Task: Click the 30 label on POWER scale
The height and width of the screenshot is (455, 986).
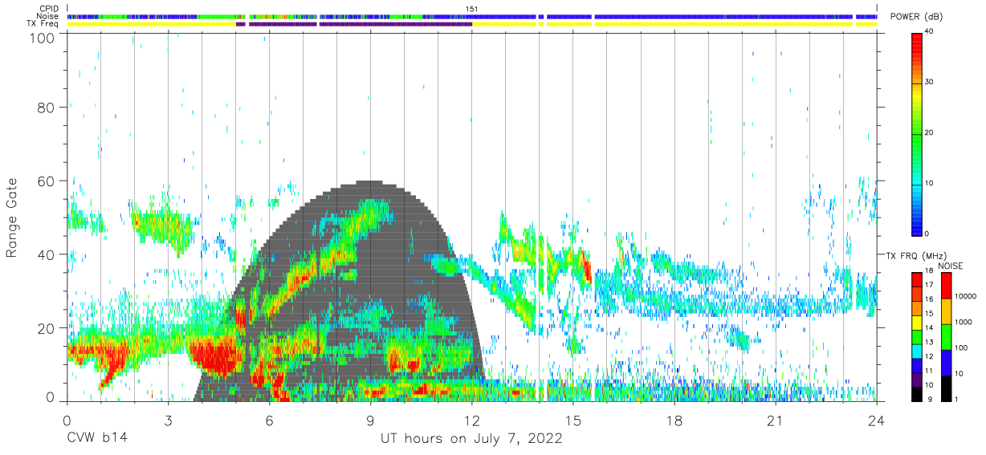Action: point(930,83)
